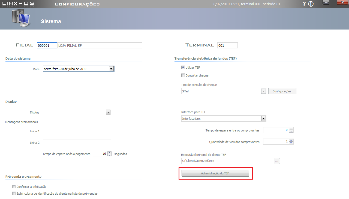
Task: Click the Tempo de espera entre comprovantes value
Action: tap(276, 130)
